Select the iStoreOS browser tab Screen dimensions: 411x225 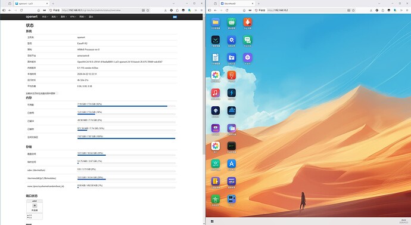pos(237,4)
